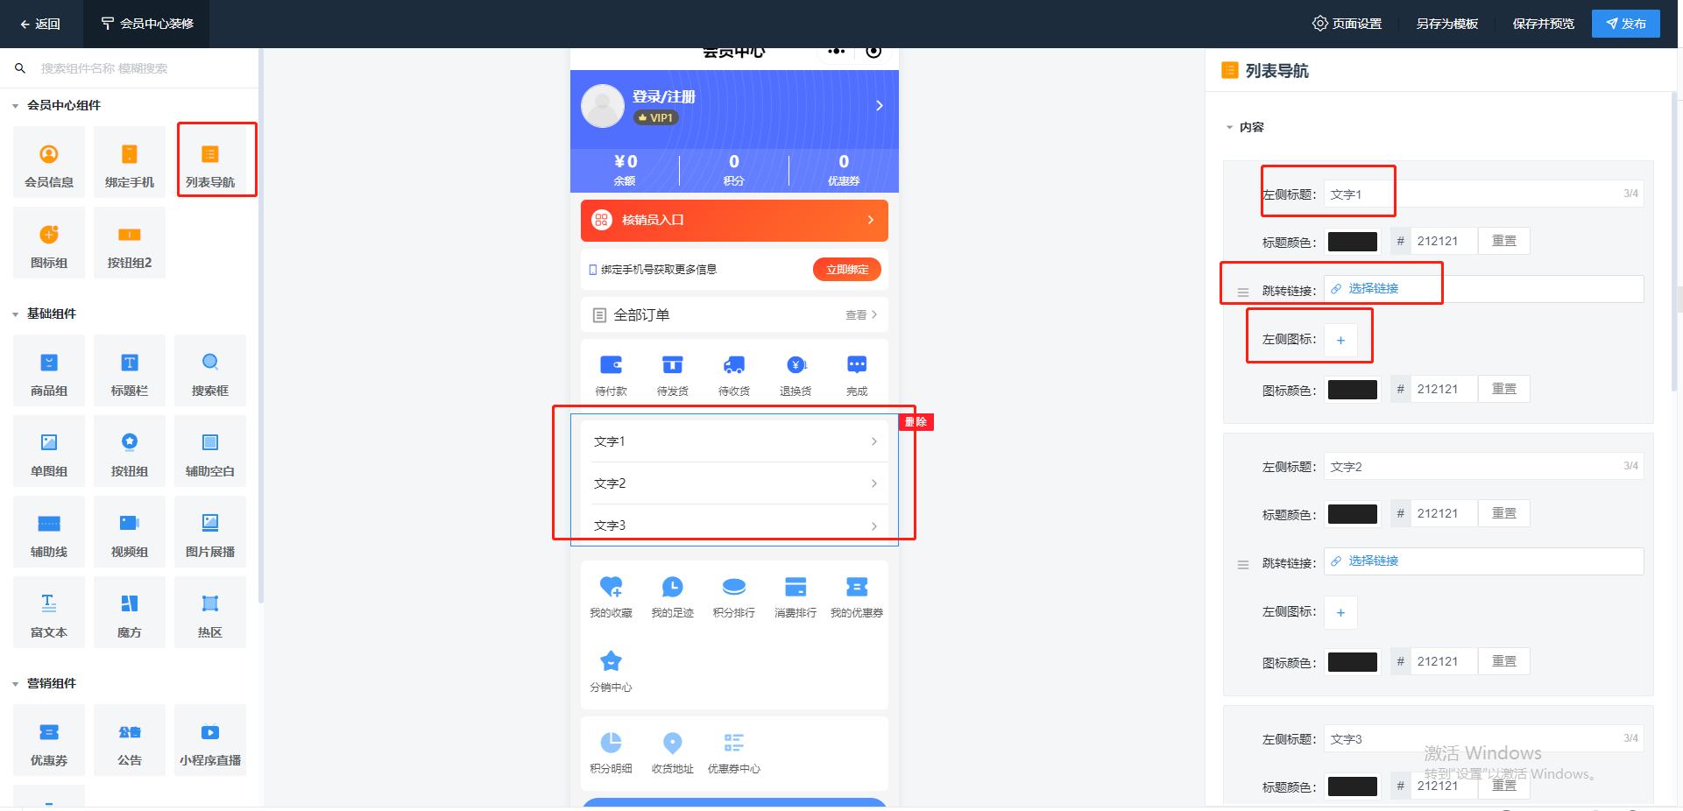This screenshot has height=811, width=1683.
Task: Click 返回 to go back
Action: (40, 24)
